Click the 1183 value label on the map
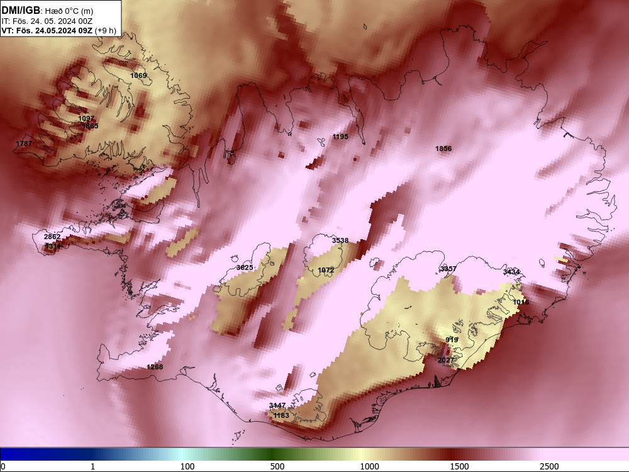629x472 pixels. click(x=281, y=415)
